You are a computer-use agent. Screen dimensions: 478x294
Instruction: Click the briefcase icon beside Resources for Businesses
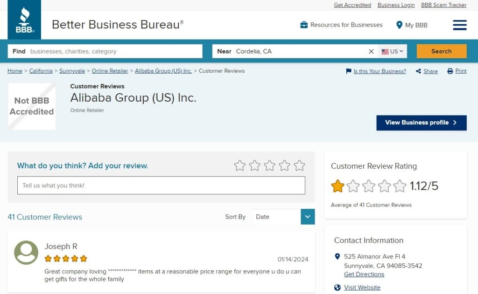(304, 25)
